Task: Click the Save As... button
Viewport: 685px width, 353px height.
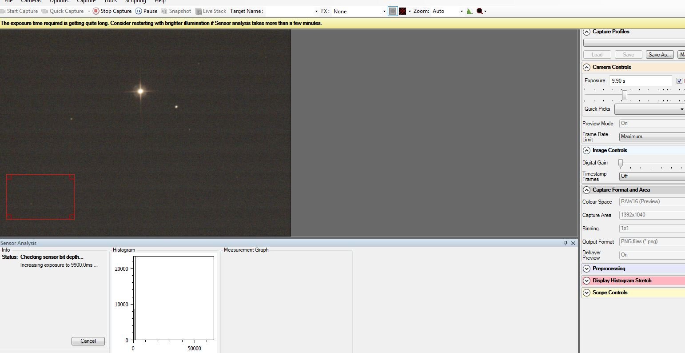Action: point(659,55)
